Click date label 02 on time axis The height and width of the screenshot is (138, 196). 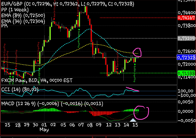coord(53,125)
